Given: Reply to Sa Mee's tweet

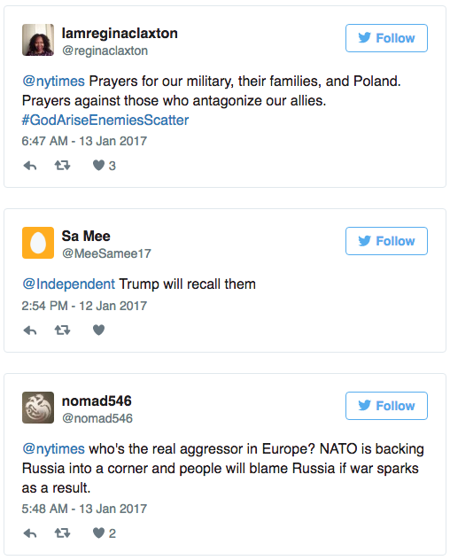Looking at the screenshot, I should 30,331.
